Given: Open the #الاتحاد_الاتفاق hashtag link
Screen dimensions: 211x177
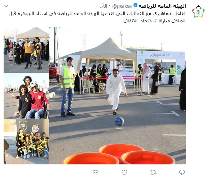Looking at the screenshot, I should click(x=140, y=21).
